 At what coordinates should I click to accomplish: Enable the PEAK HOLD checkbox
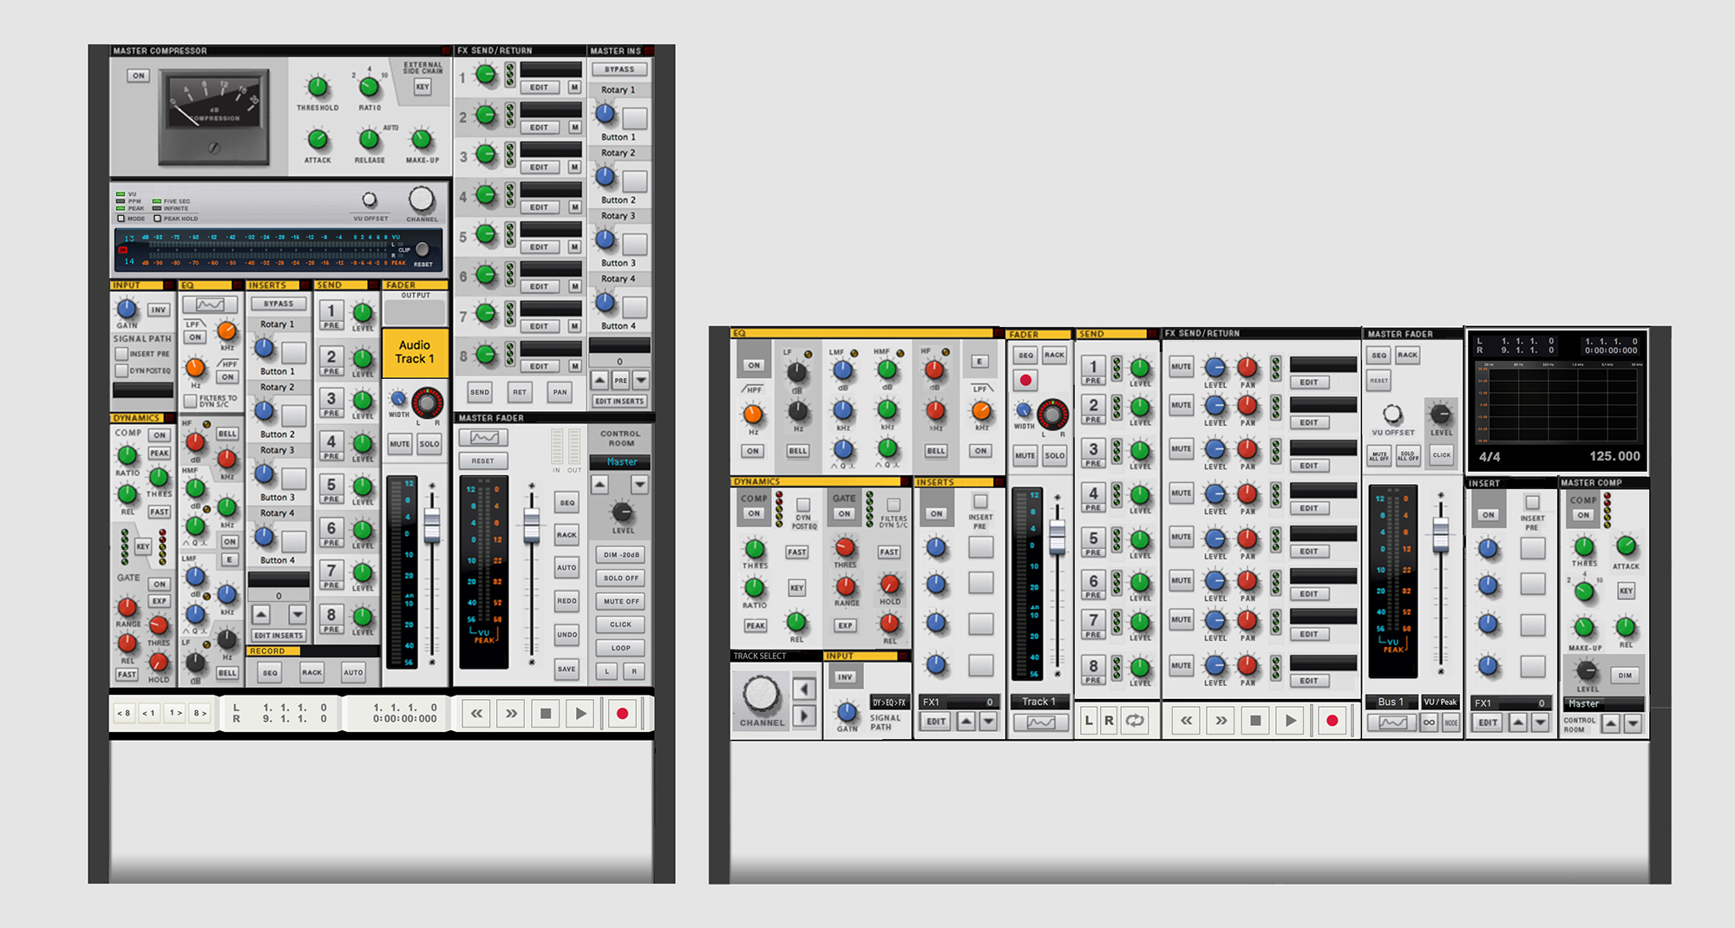pos(157,219)
